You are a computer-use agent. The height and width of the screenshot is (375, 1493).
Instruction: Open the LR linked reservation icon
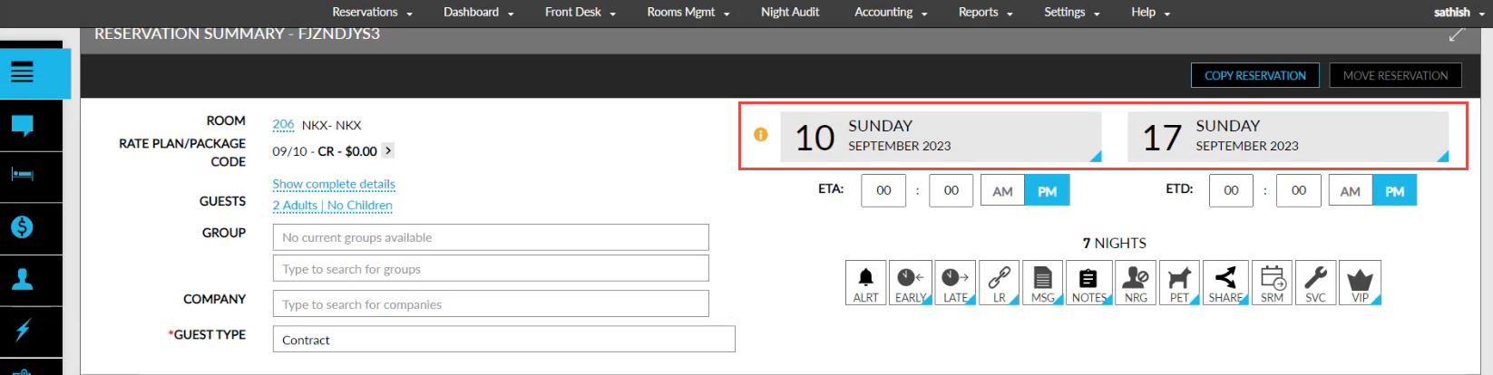point(999,284)
